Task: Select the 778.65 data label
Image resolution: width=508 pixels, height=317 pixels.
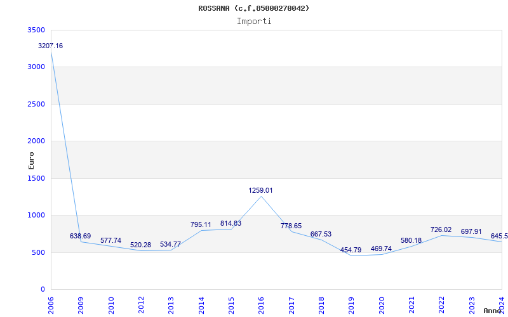Action: pos(291,226)
